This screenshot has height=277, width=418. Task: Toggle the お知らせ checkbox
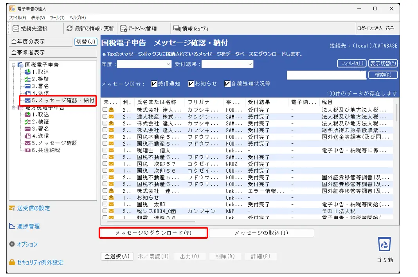pyautogui.click(x=191, y=84)
